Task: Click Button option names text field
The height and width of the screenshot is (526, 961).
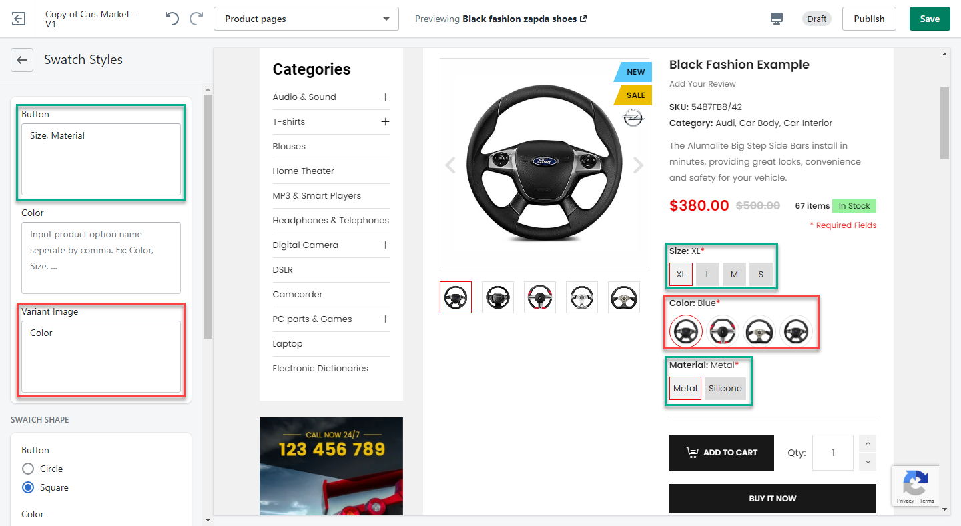Action: click(101, 159)
